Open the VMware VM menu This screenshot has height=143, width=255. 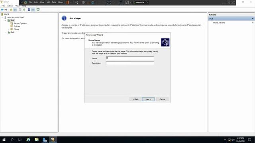[48, 2]
